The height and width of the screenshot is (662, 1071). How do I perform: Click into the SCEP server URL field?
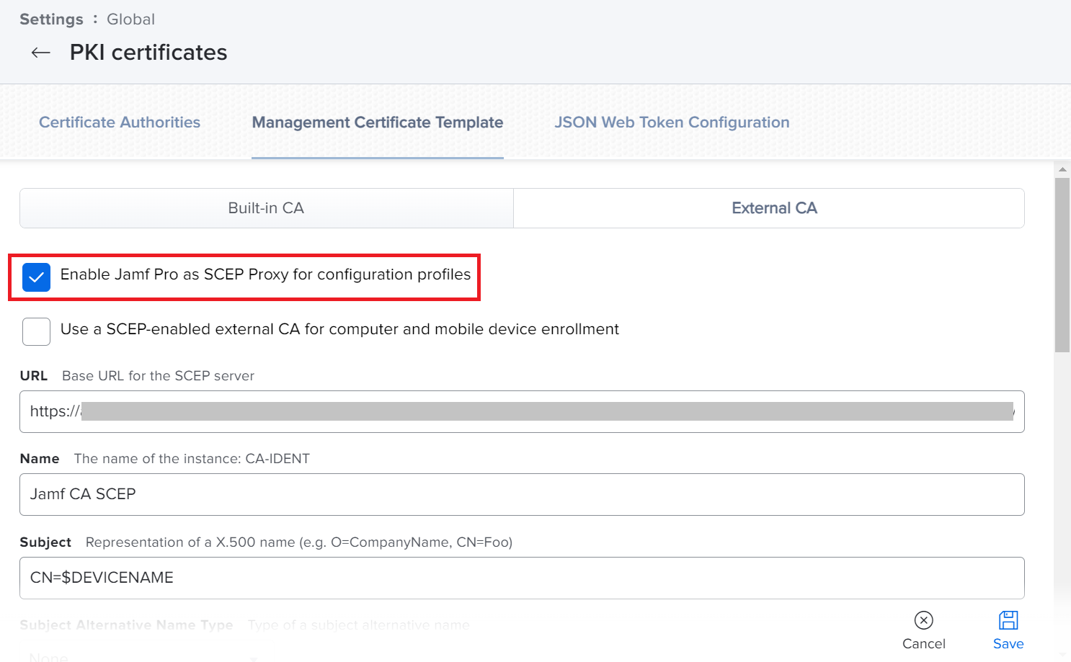(x=522, y=412)
